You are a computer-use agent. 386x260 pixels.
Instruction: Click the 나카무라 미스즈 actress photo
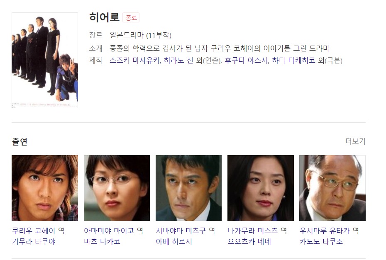coord(261,188)
